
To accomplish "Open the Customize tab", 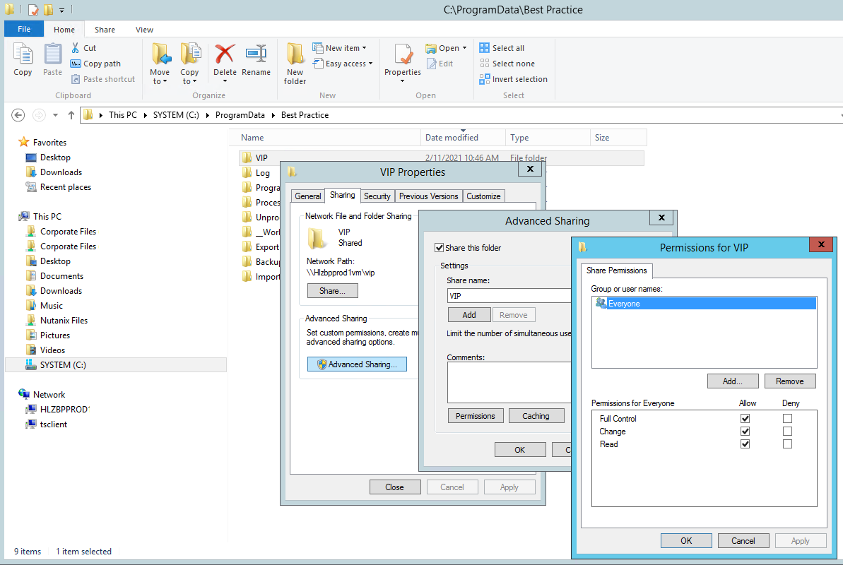I will [x=483, y=196].
